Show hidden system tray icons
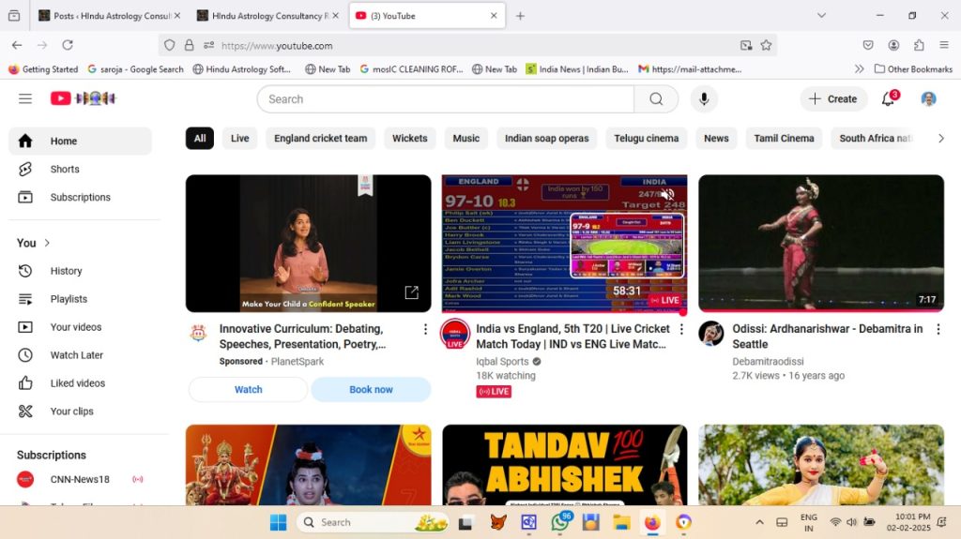Image resolution: width=961 pixels, height=539 pixels. point(759,522)
